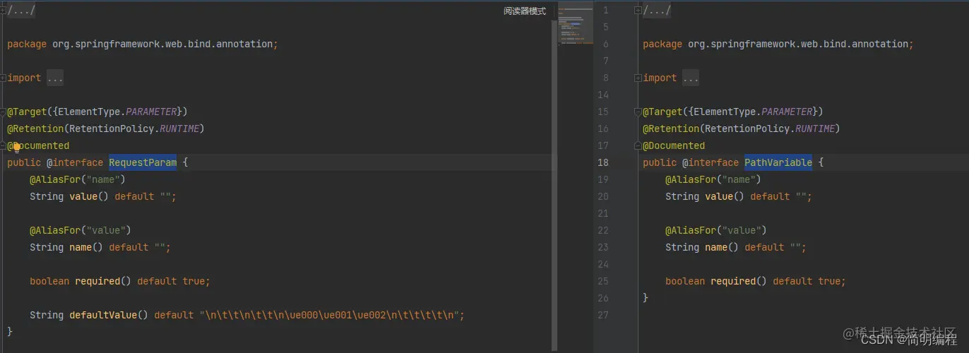
Task: Click required() method in PathVariable file
Action: pyautogui.click(x=739, y=281)
